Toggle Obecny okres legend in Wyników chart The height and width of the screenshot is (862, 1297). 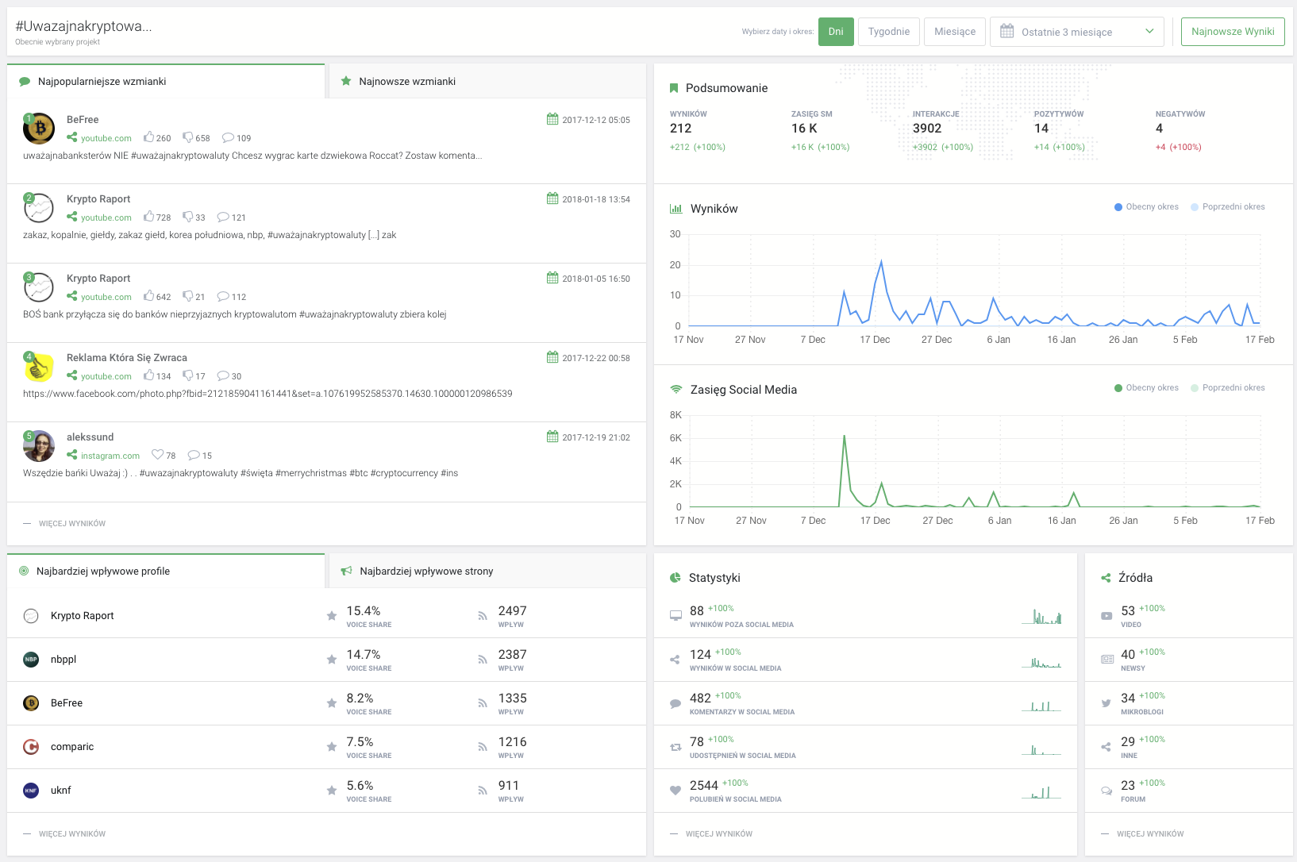pyautogui.click(x=1151, y=207)
